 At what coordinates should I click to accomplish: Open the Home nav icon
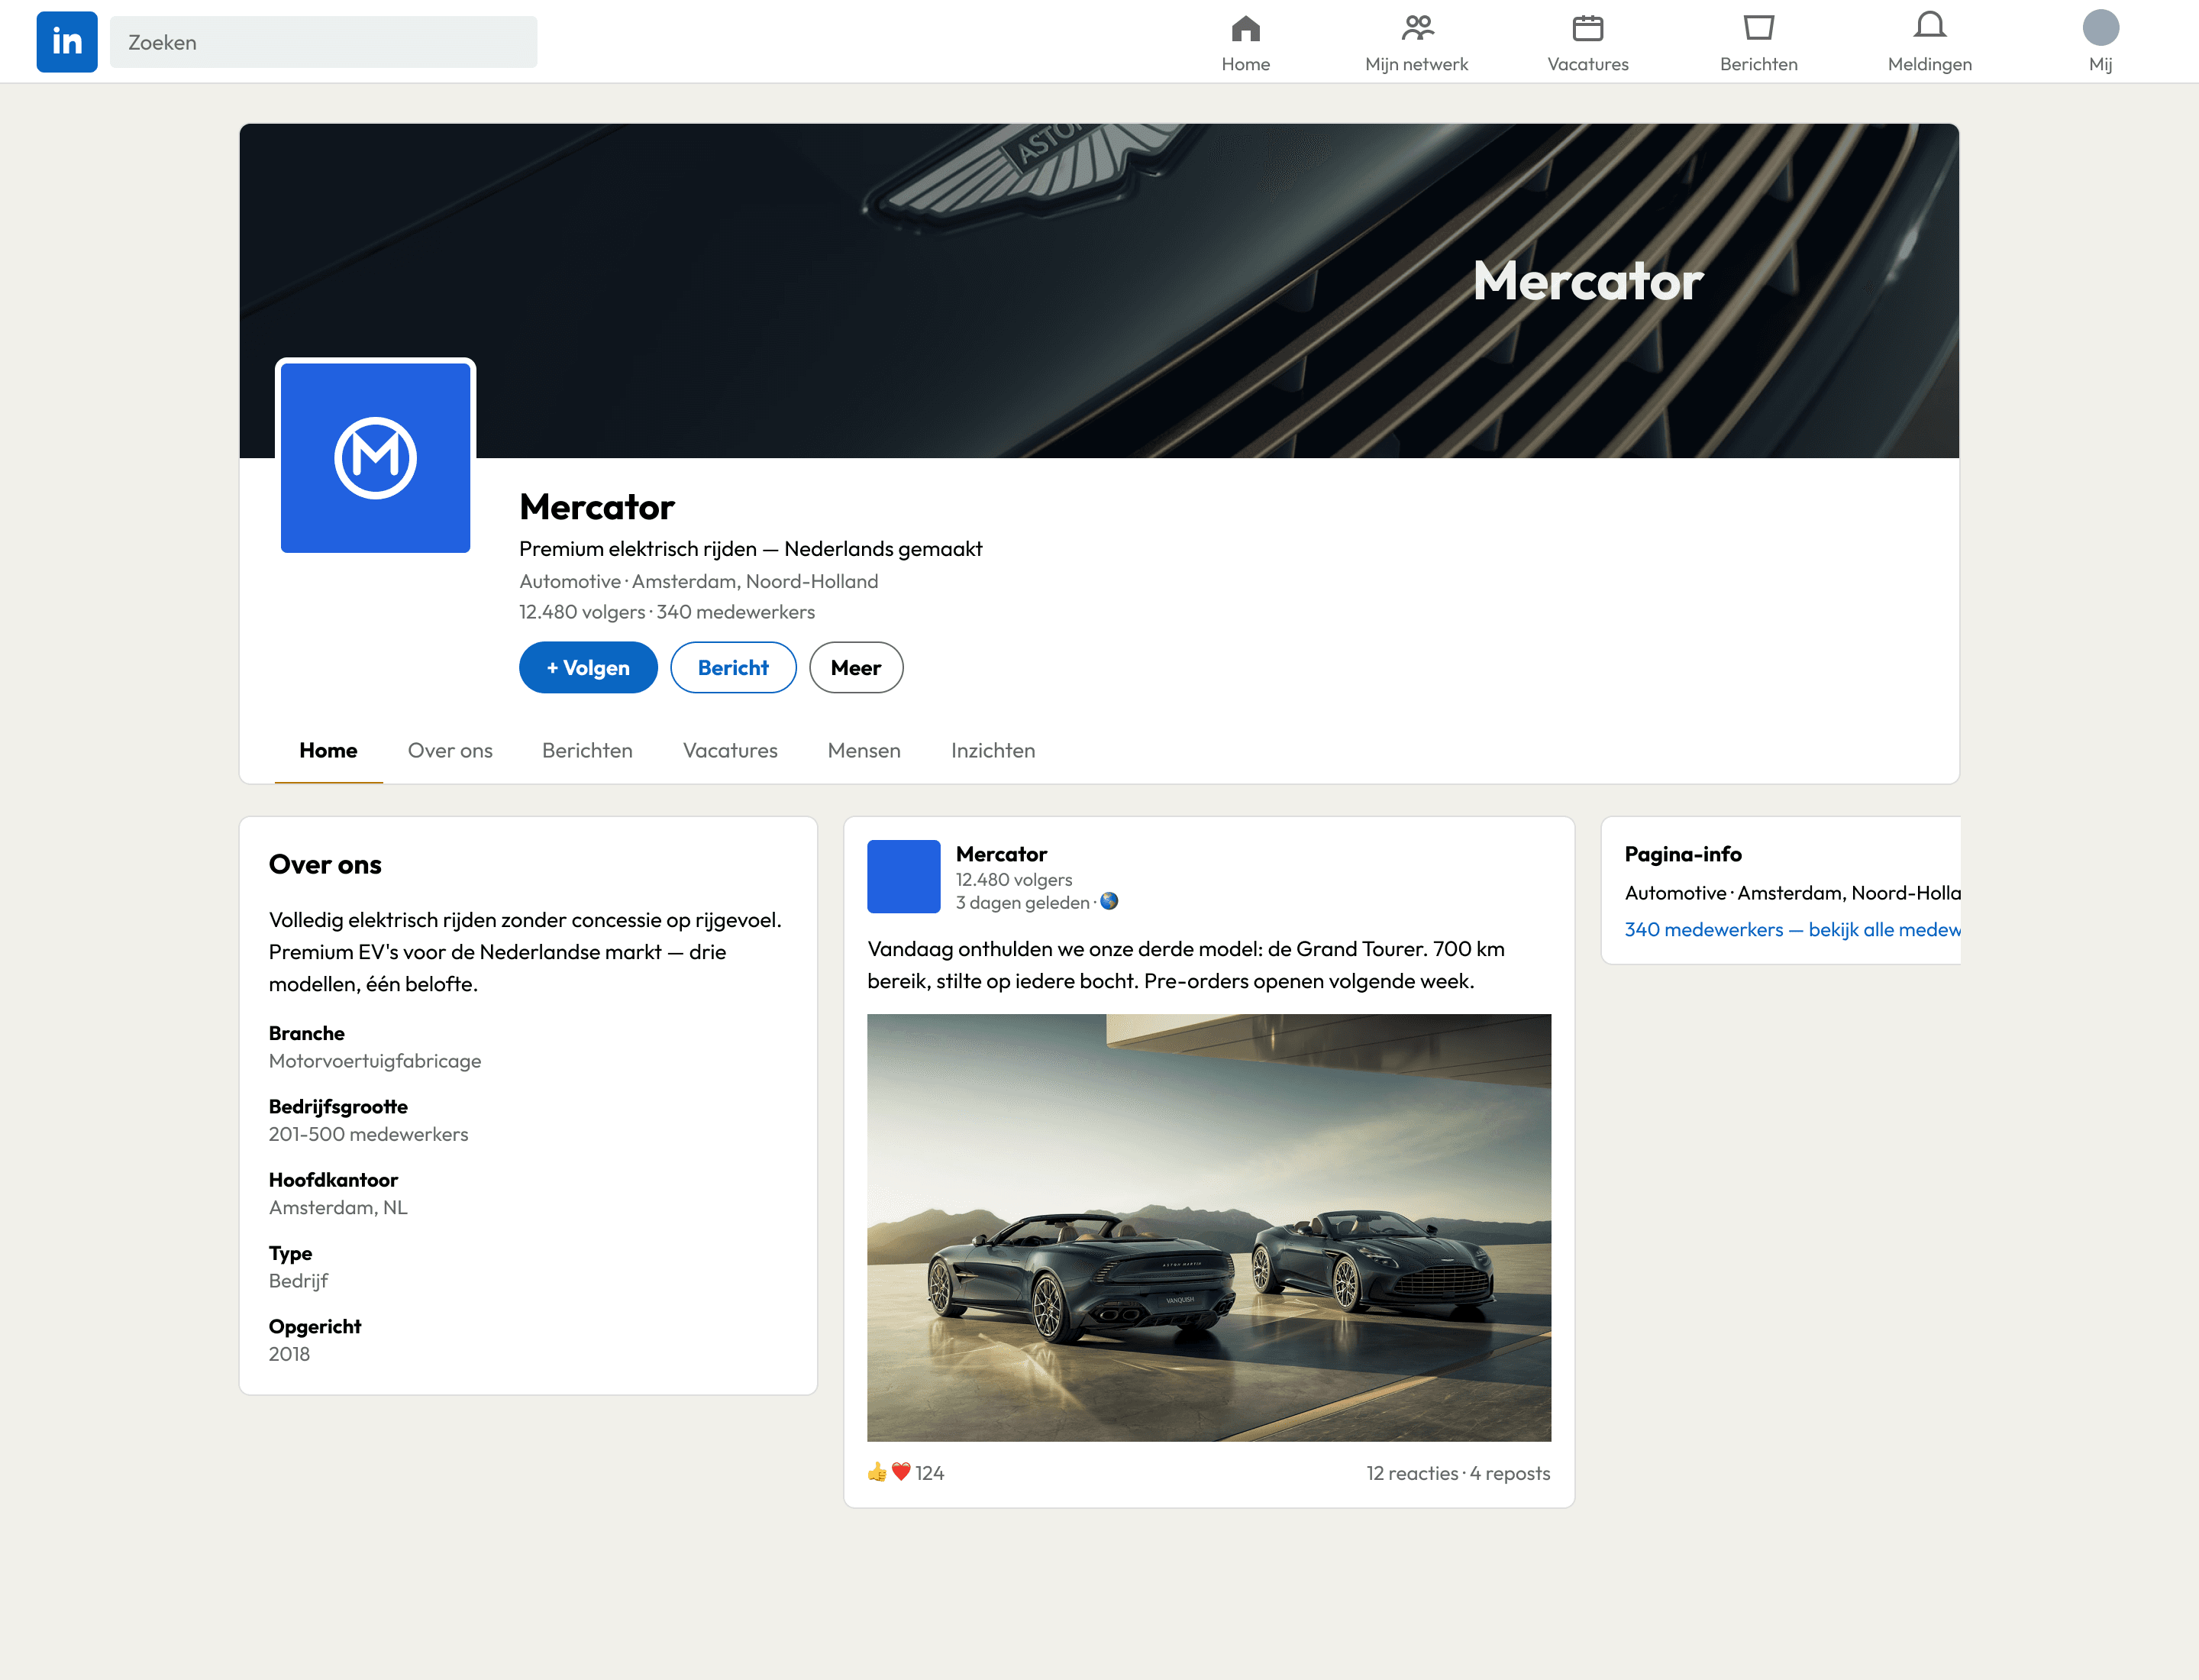point(1245,28)
